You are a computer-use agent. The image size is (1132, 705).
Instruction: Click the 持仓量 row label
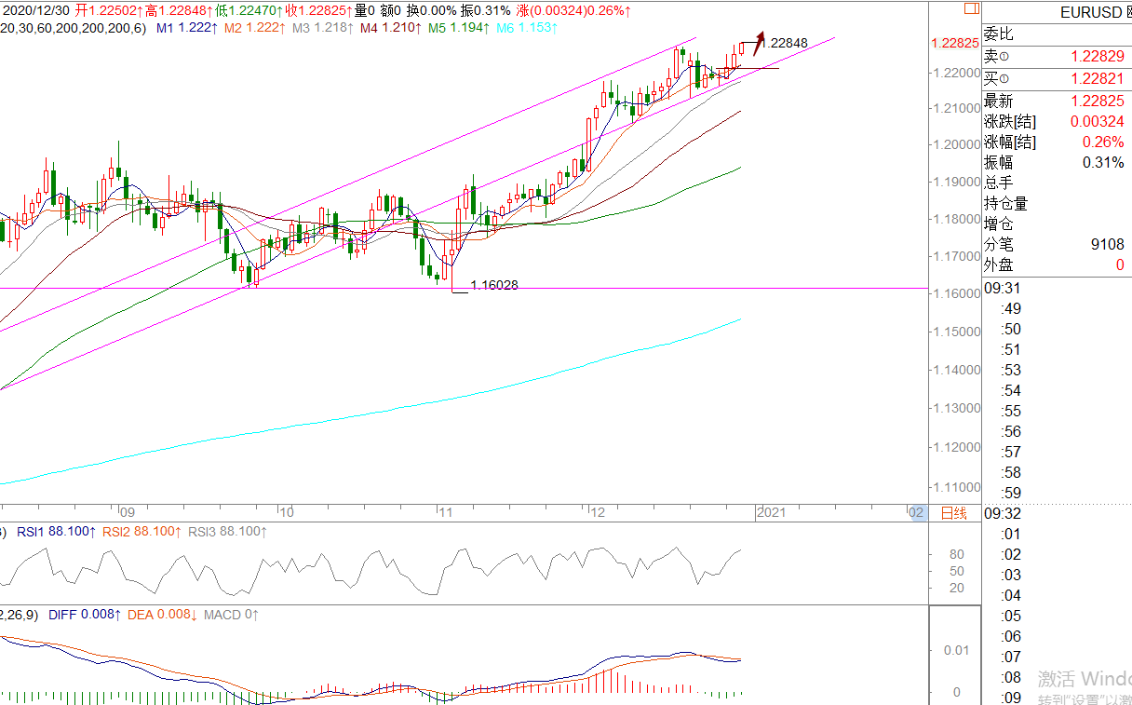pos(1006,203)
